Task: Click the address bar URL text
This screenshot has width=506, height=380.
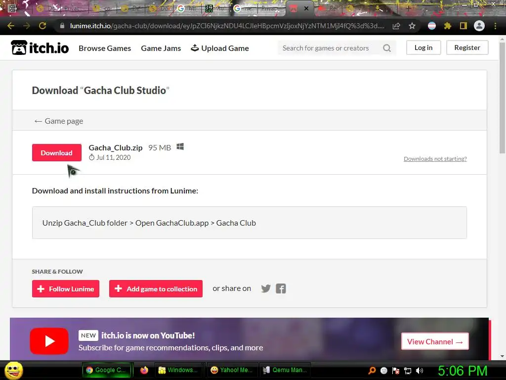Action: tap(227, 26)
